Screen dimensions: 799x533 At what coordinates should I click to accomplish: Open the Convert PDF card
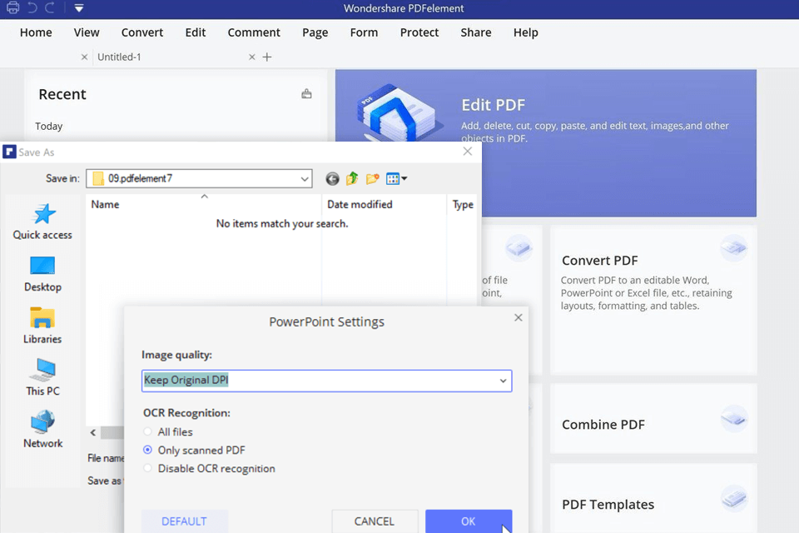[654, 301]
